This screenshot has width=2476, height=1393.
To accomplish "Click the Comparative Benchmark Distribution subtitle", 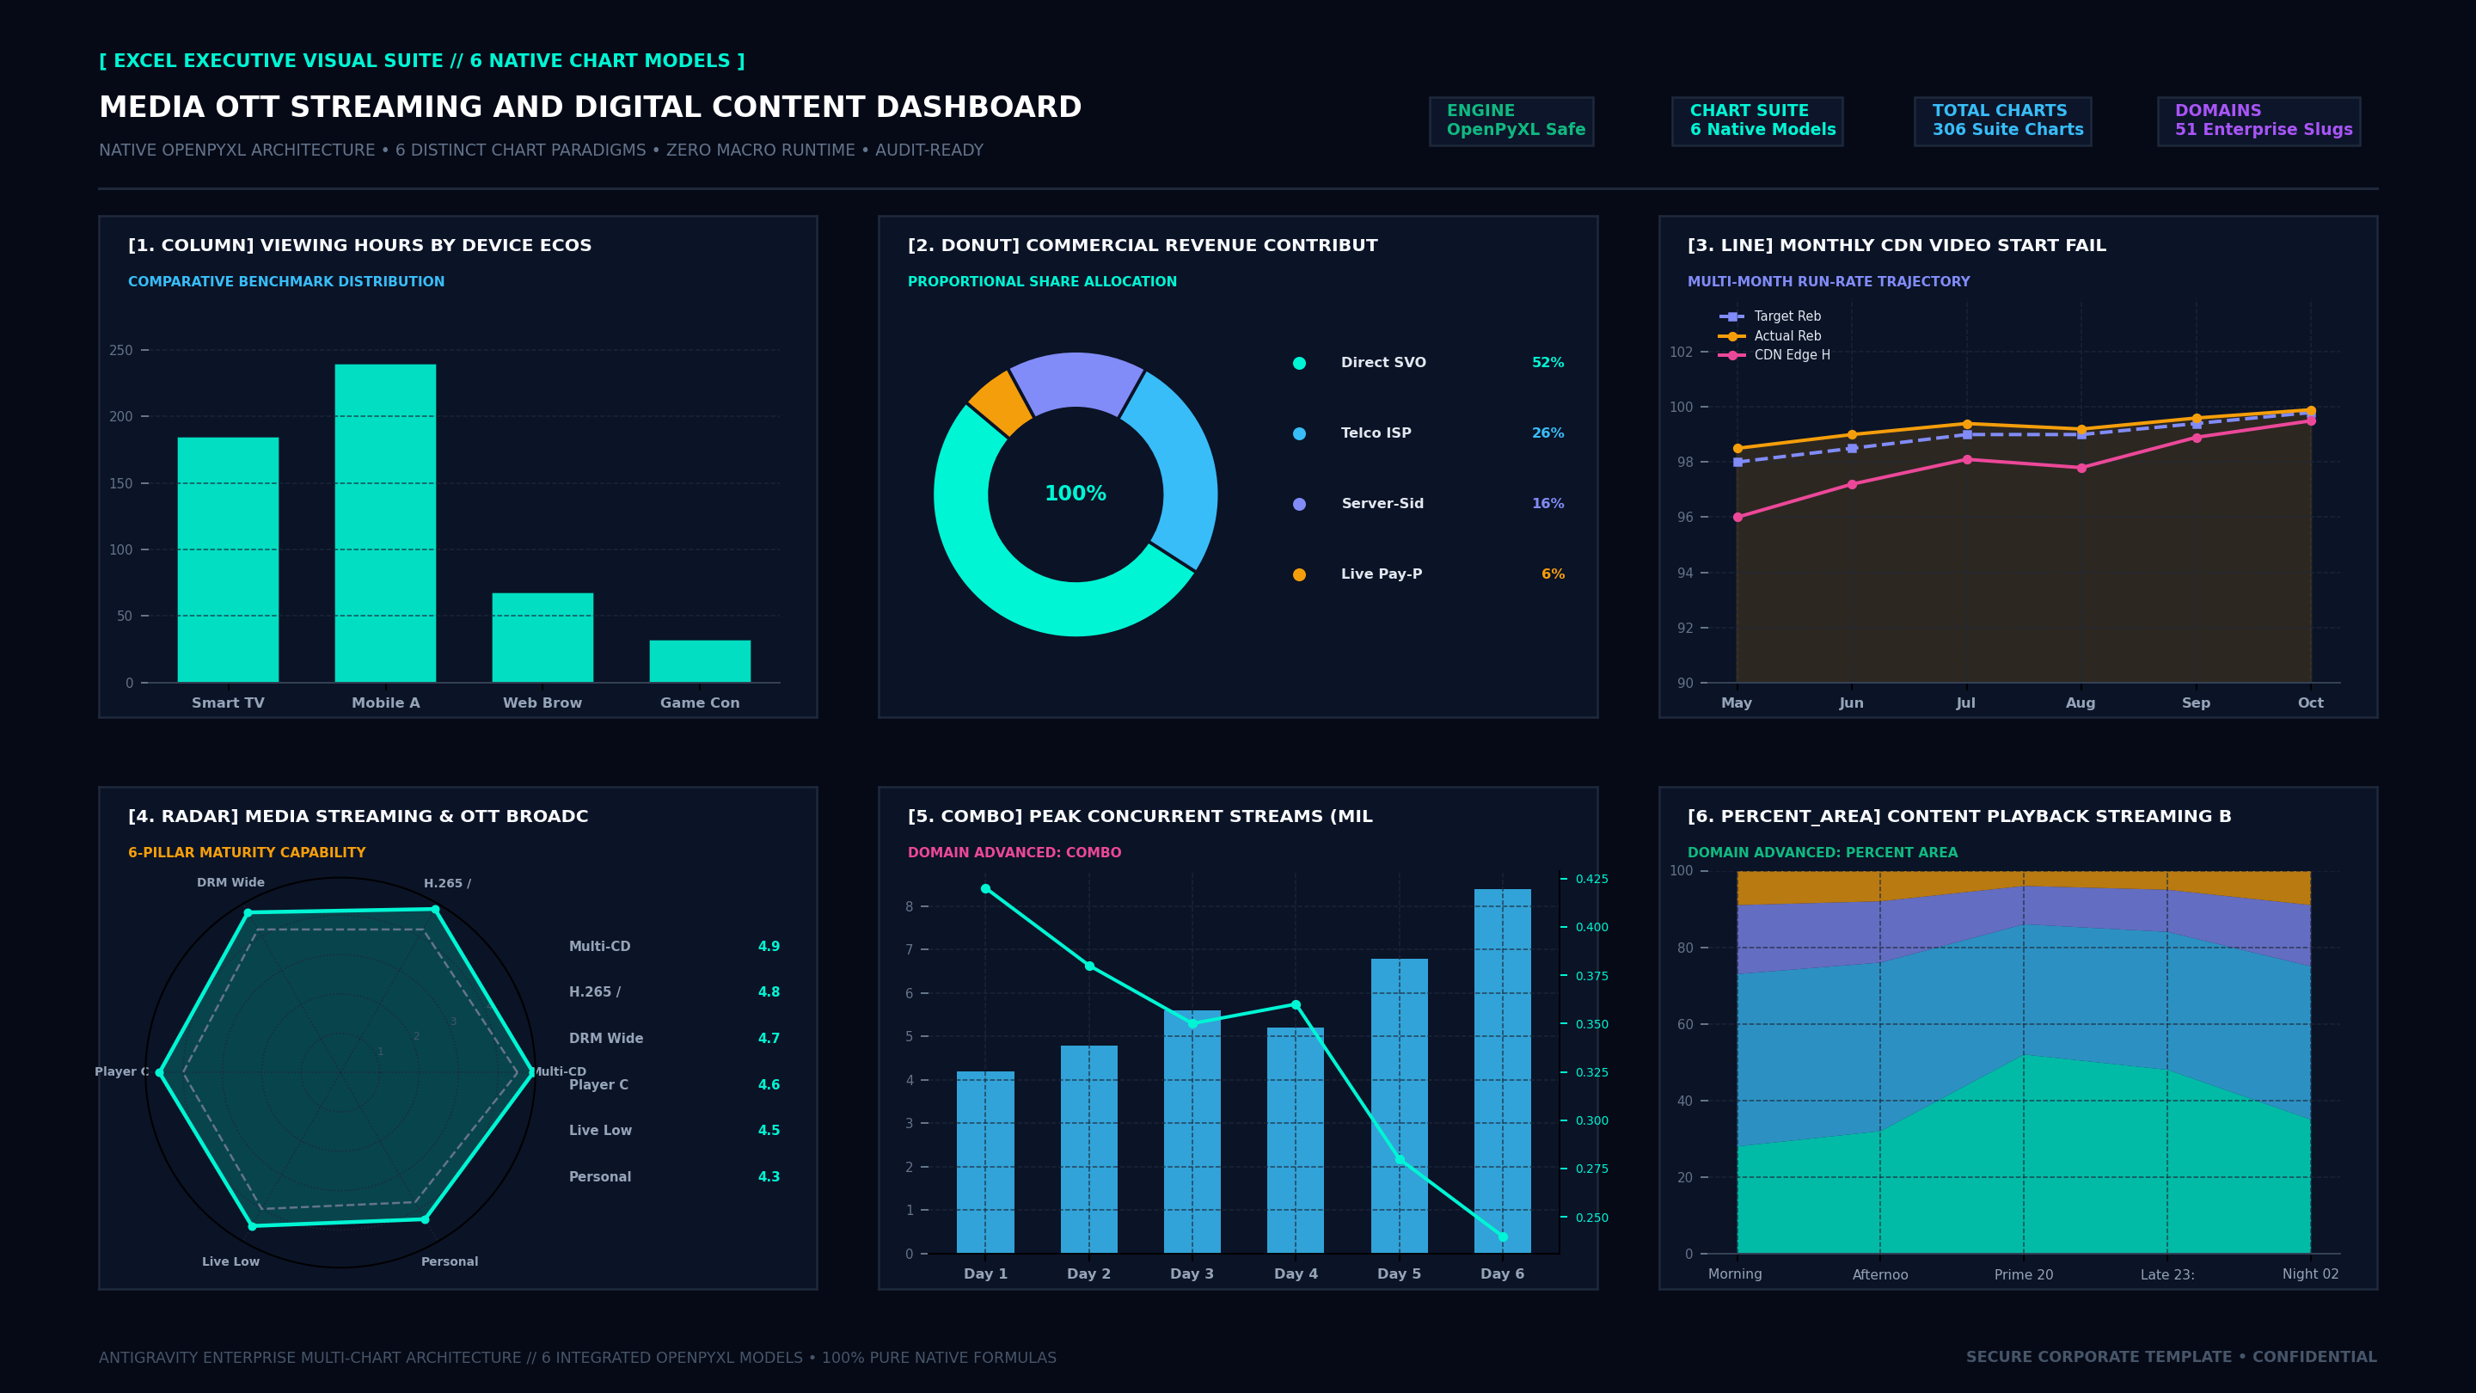I will (x=286, y=282).
